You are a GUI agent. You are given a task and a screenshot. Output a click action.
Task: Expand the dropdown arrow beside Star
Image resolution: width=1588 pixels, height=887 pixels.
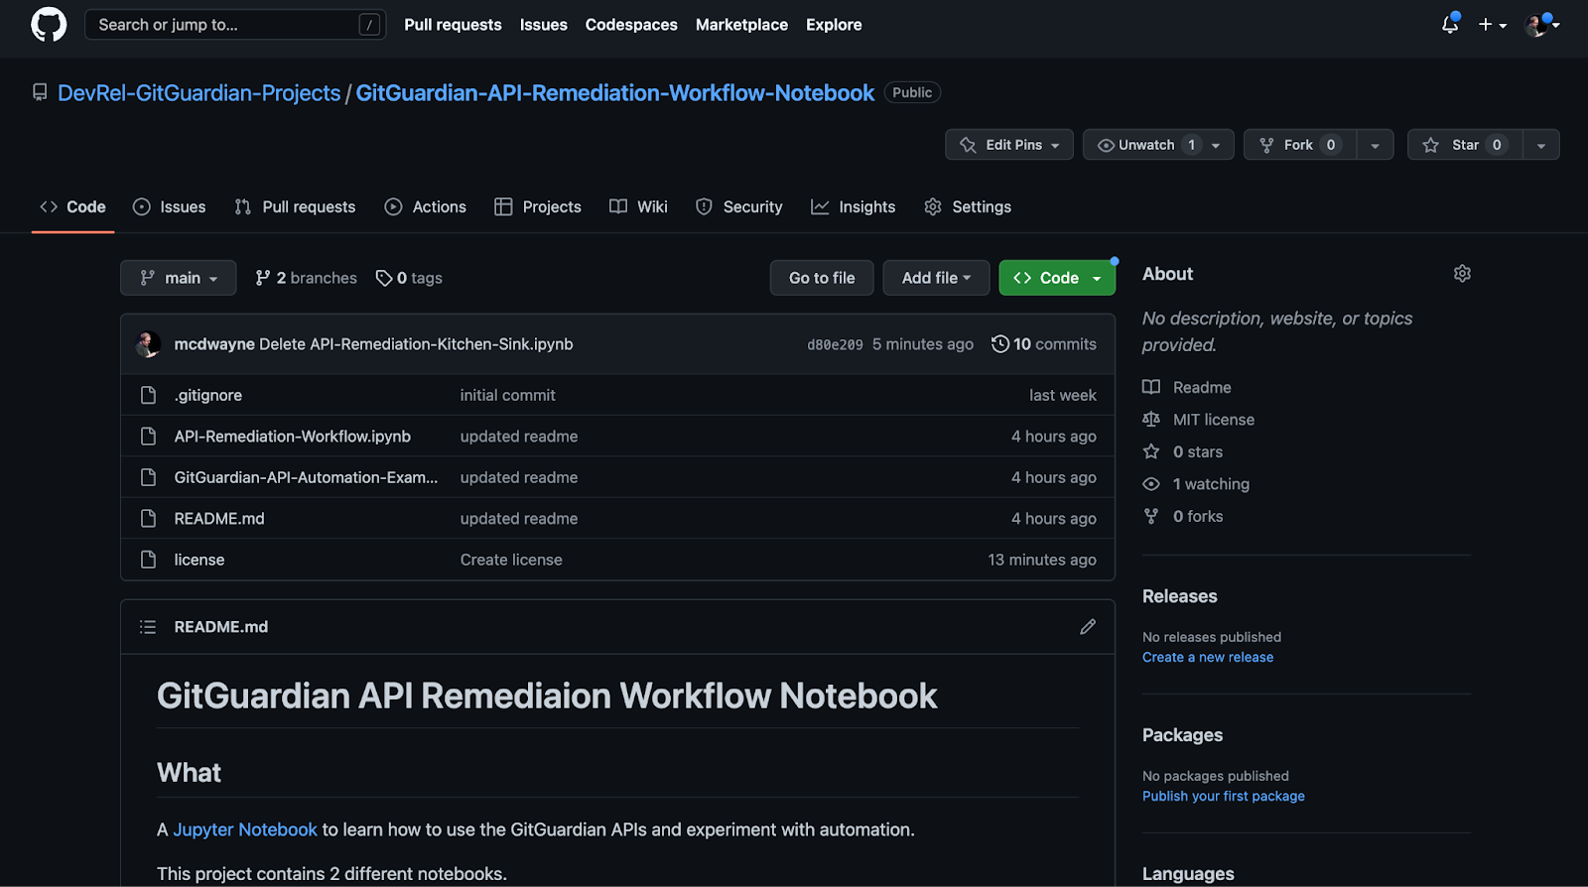1541,145
